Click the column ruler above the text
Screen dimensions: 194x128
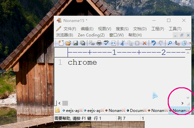tap(126, 52)
